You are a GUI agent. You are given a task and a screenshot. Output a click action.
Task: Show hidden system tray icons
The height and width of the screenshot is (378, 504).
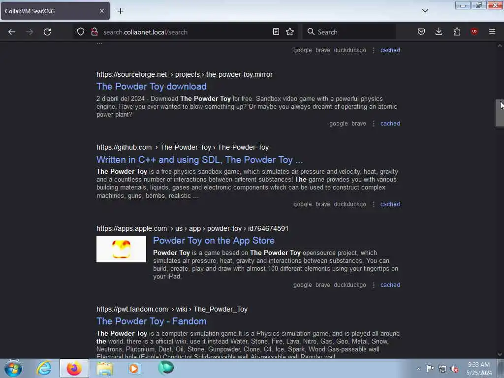point(418,369)
